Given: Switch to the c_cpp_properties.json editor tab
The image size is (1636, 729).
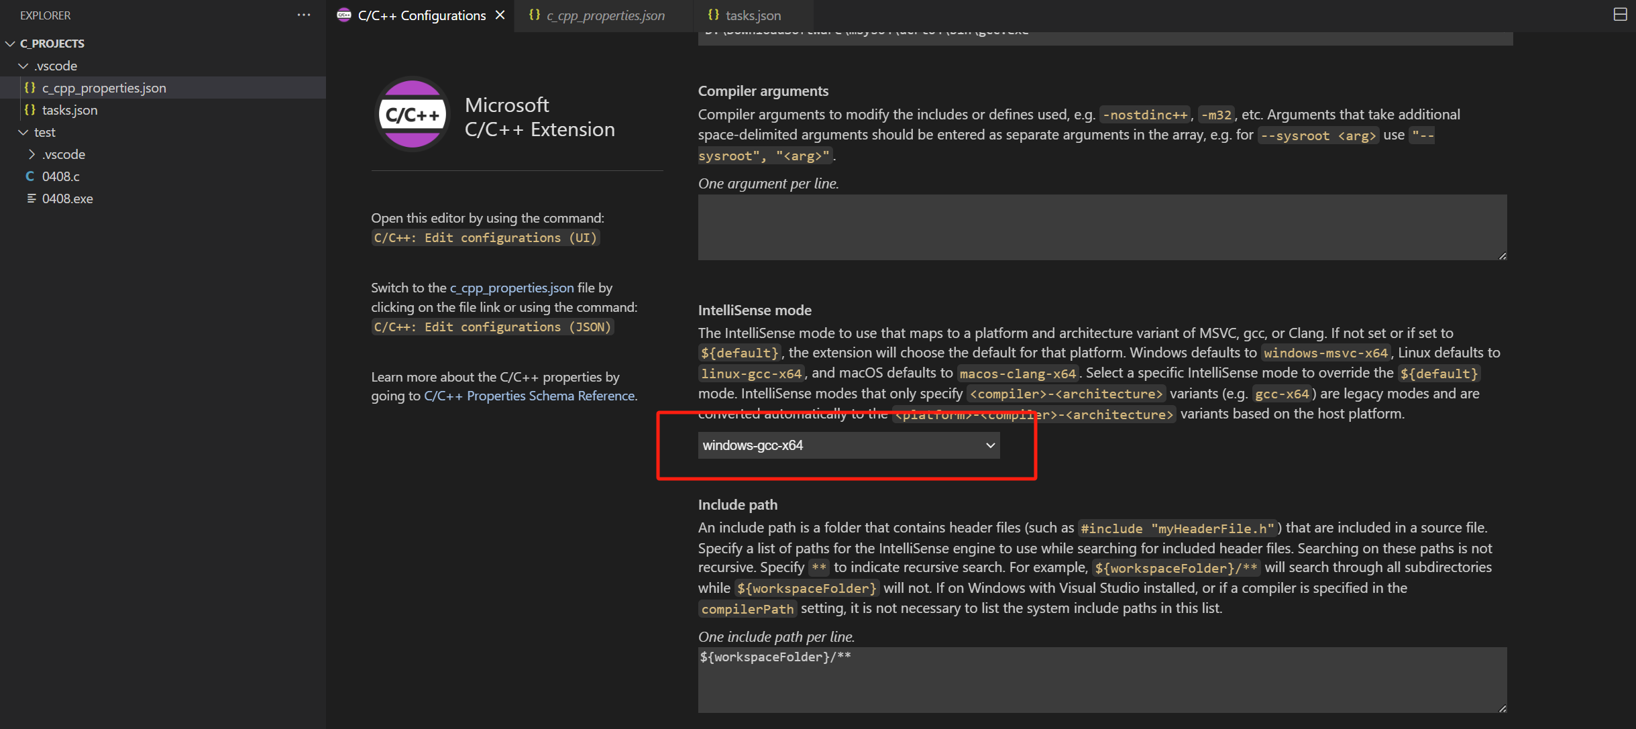Looking at the screenshot, I should click(604, 15).
